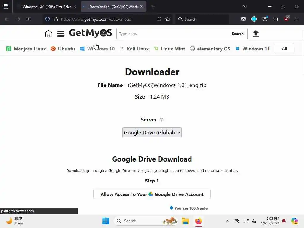Show hidden system tray icons
The height and width of the screenshot is (228, 304).
pos(227,221)
